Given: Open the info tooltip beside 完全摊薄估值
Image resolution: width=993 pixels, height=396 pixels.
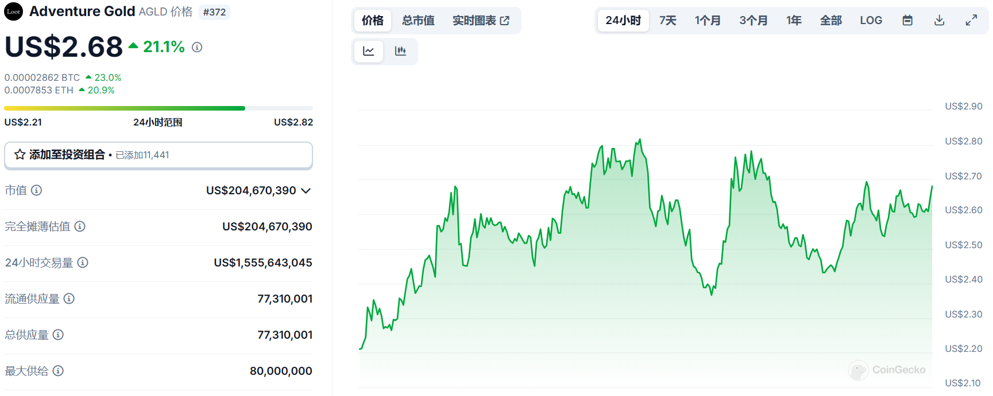Looking at the screenshot, I should click(x=80, y=226).
